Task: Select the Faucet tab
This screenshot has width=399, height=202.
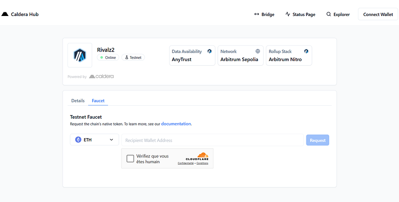Action: (98, 101)
